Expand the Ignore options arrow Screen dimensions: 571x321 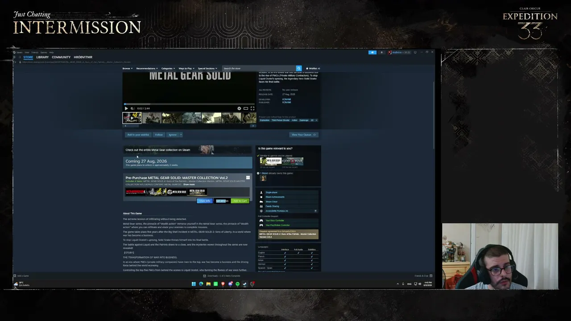pyautogui.click(x=181, y=135)
